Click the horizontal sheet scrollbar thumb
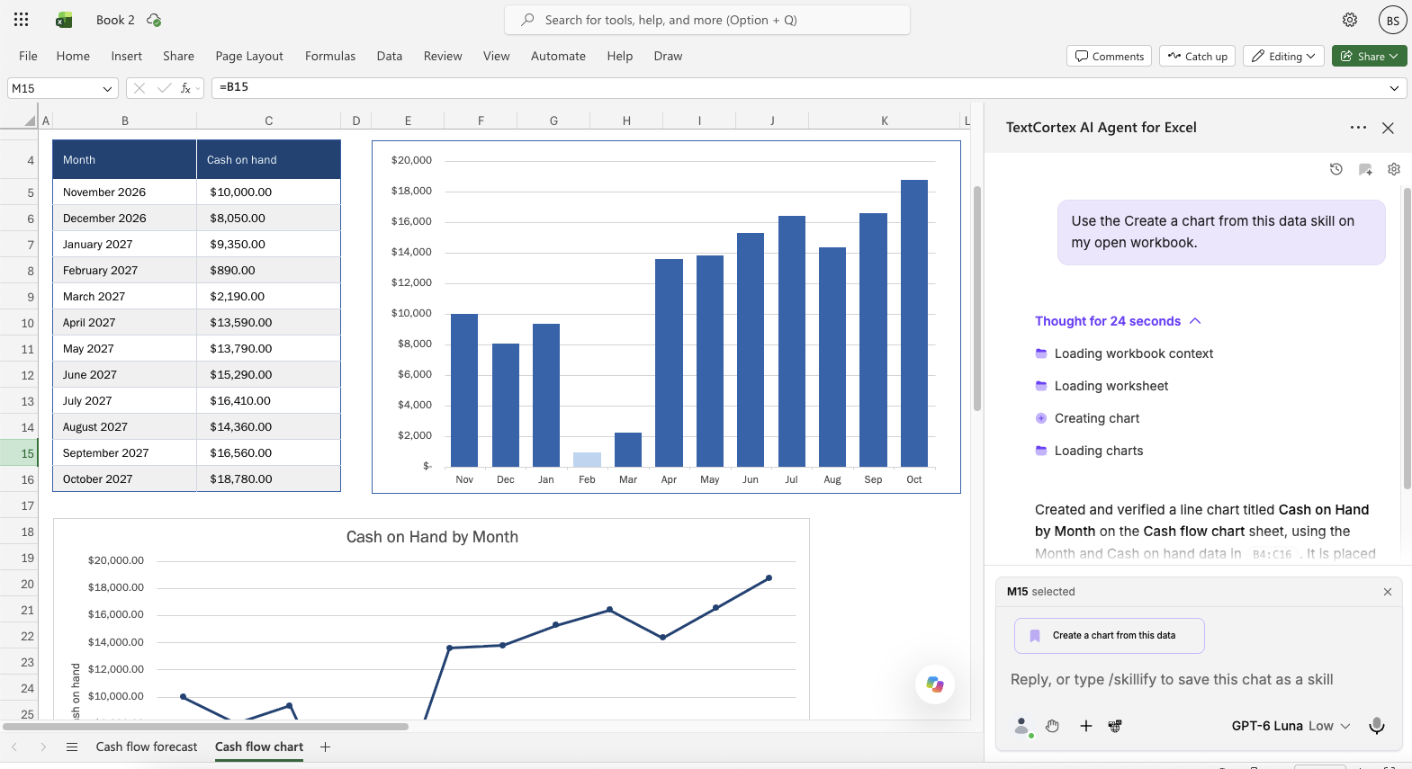1412x769 pixels. [205, 726]
